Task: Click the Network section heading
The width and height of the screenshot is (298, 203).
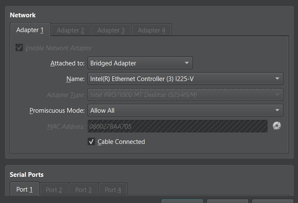Action: (x=23, y=15)
